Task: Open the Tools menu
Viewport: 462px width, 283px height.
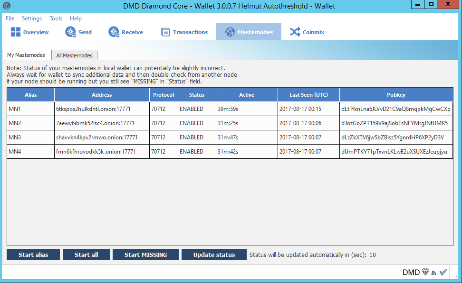Action: tap(56, 18)
